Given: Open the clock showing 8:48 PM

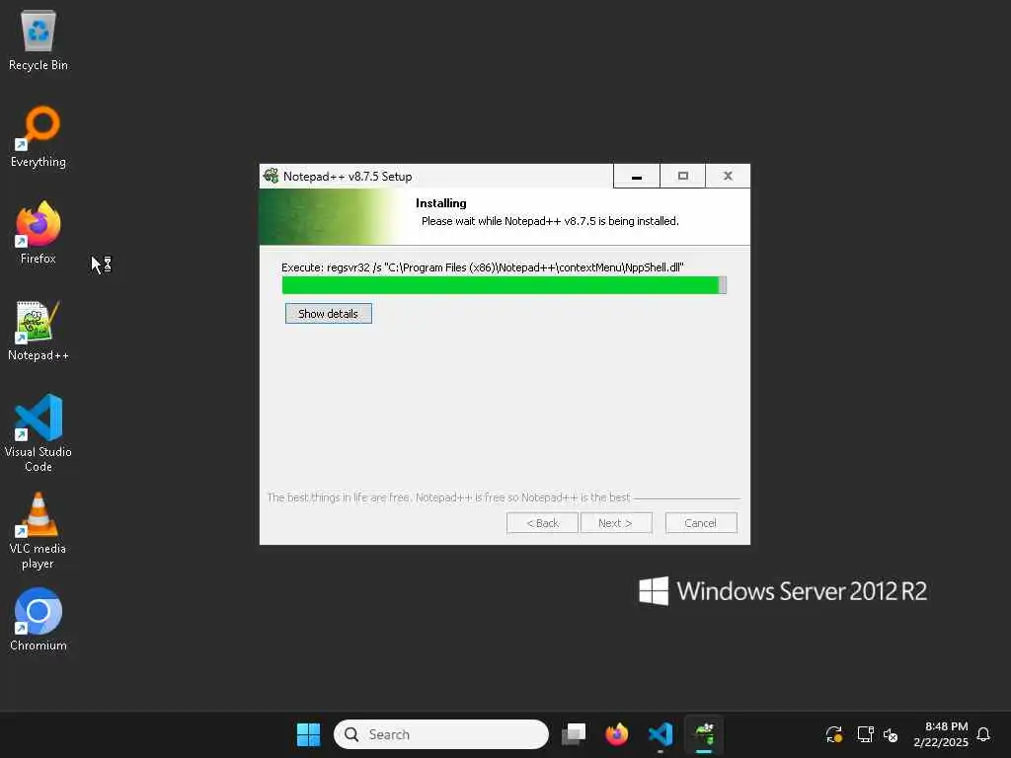Looking at the screenshot, I should [941, 734].
